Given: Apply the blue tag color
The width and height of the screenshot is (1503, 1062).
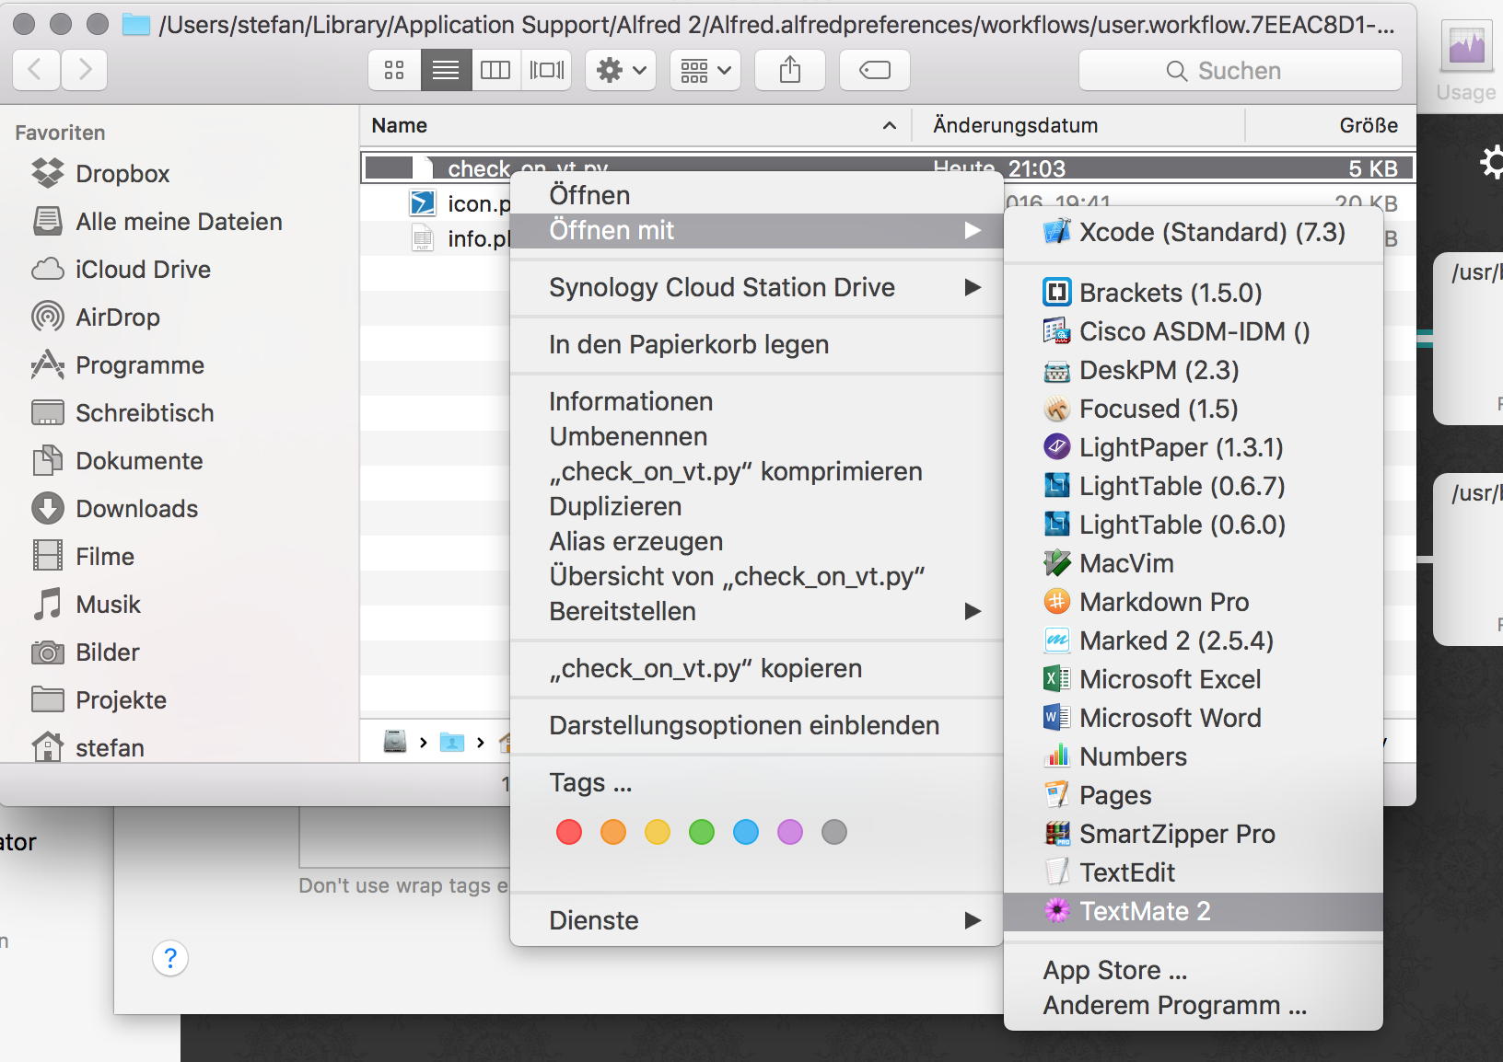Looking at the screenshot, I should (746, 832).
